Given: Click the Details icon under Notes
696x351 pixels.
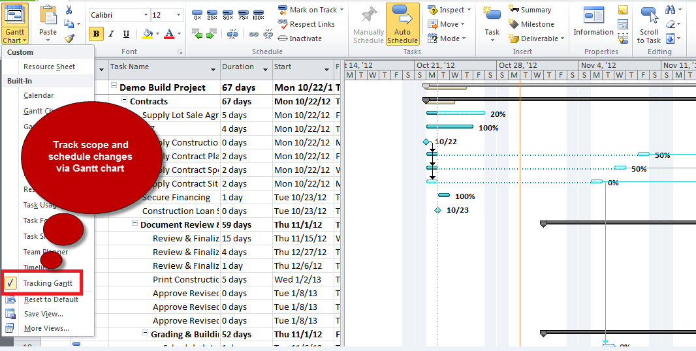Looking at the screenshot, I should pyautogui.click(x=623, y=24).
